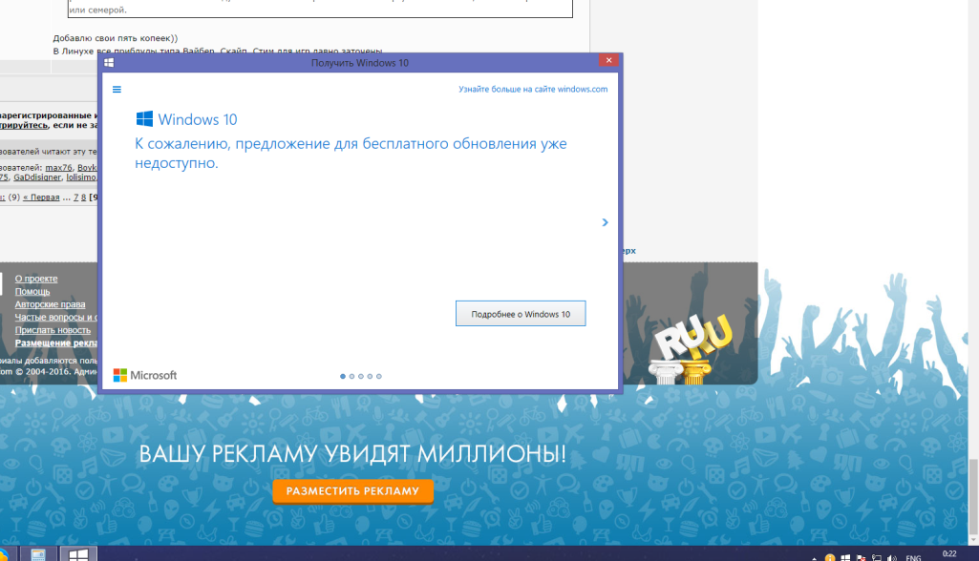
Task: Open user profile lolisimo
Action: pos(82,177)
